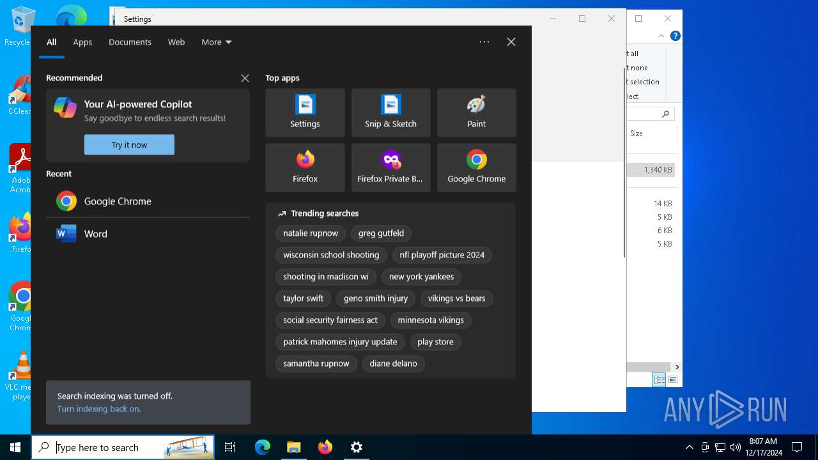Search trending 'patrick mahomes injury update'
Image resolution: width=818 pixels, height=460 pixels.
point(340,342)
